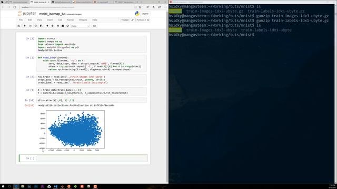This screenshot has width=337, height=189.
Task: Click the notebook title mnist_isomap_tut
Action: (52, 14)
